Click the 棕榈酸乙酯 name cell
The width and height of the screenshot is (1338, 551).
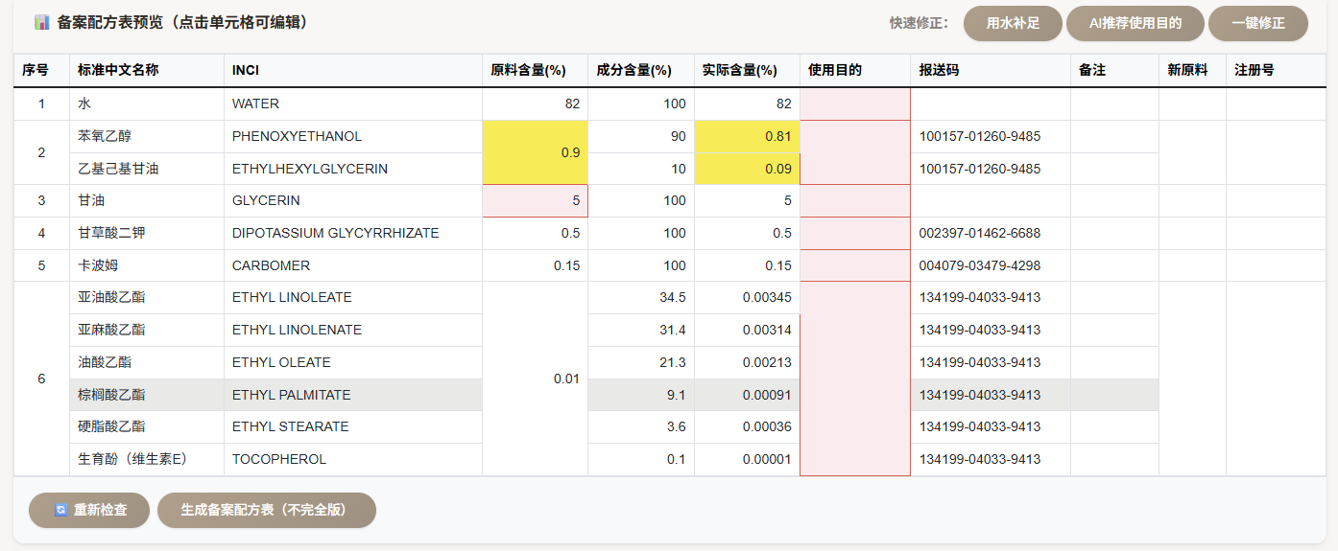(147, 395)
